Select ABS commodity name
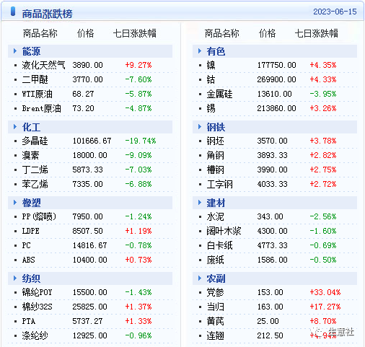The width and height of the screenshot is (365, 347). (28, 260)
